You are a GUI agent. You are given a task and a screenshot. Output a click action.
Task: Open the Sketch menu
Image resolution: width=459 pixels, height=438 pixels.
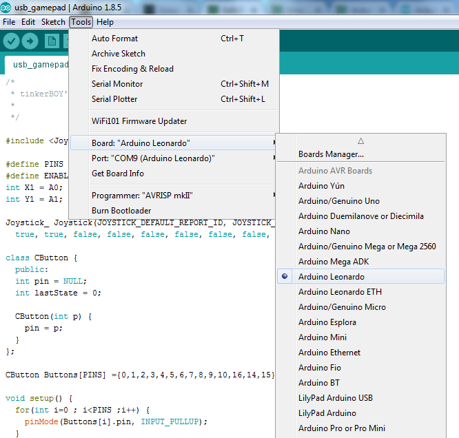tap(53, 22)
